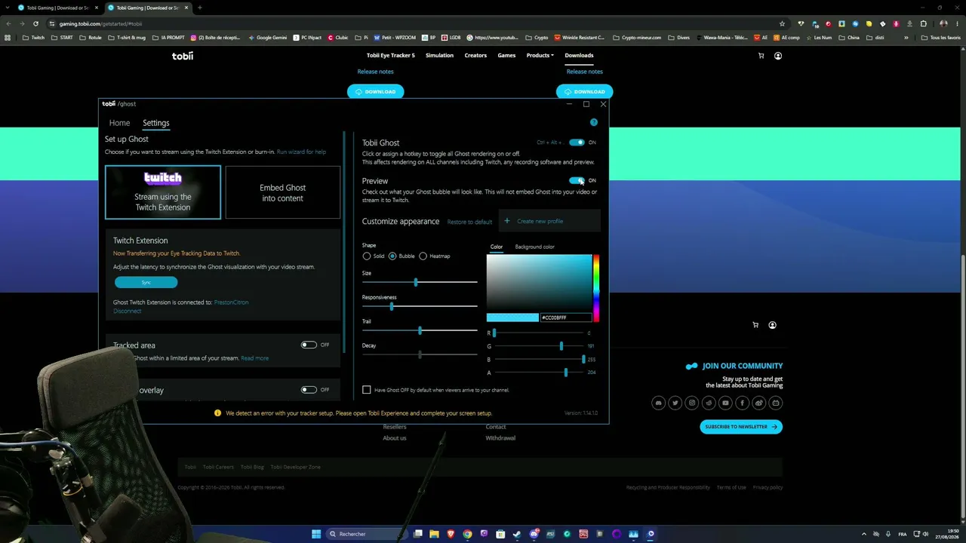Open Tobii Eye Tracker 5 nav item
966x543 pixels.
point(391,55)
